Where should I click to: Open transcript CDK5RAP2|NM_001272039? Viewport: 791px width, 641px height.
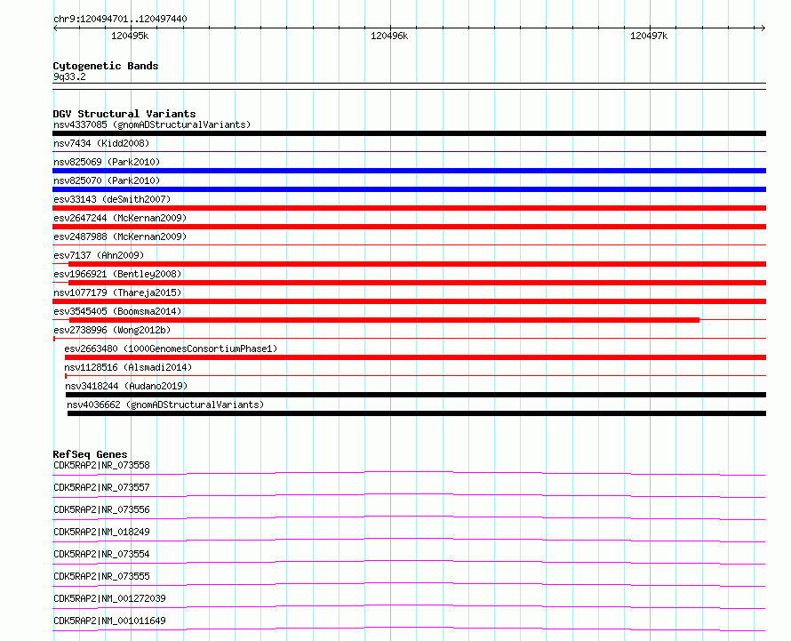109,598
